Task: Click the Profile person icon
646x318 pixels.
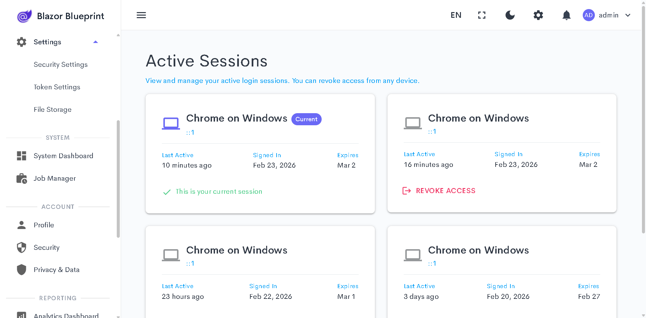Action: pos(22,225)
